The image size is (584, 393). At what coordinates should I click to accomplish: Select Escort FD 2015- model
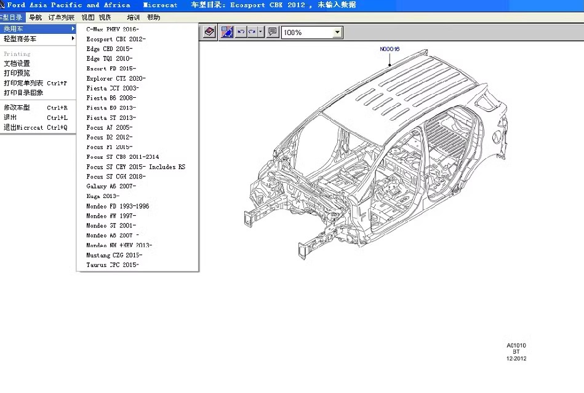point(137,68)
